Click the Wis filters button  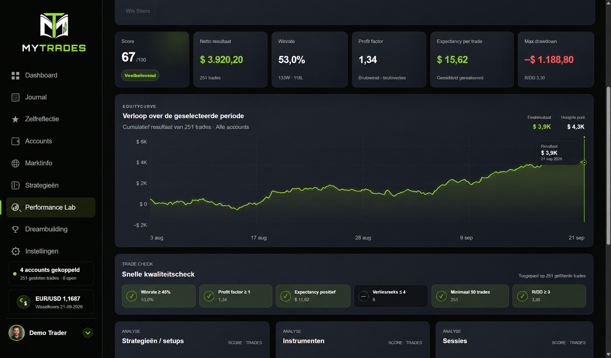(138, 11)
